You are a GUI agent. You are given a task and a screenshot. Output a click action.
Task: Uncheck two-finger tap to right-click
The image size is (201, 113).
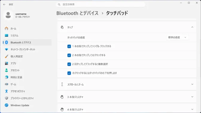(x=69, y=55)
